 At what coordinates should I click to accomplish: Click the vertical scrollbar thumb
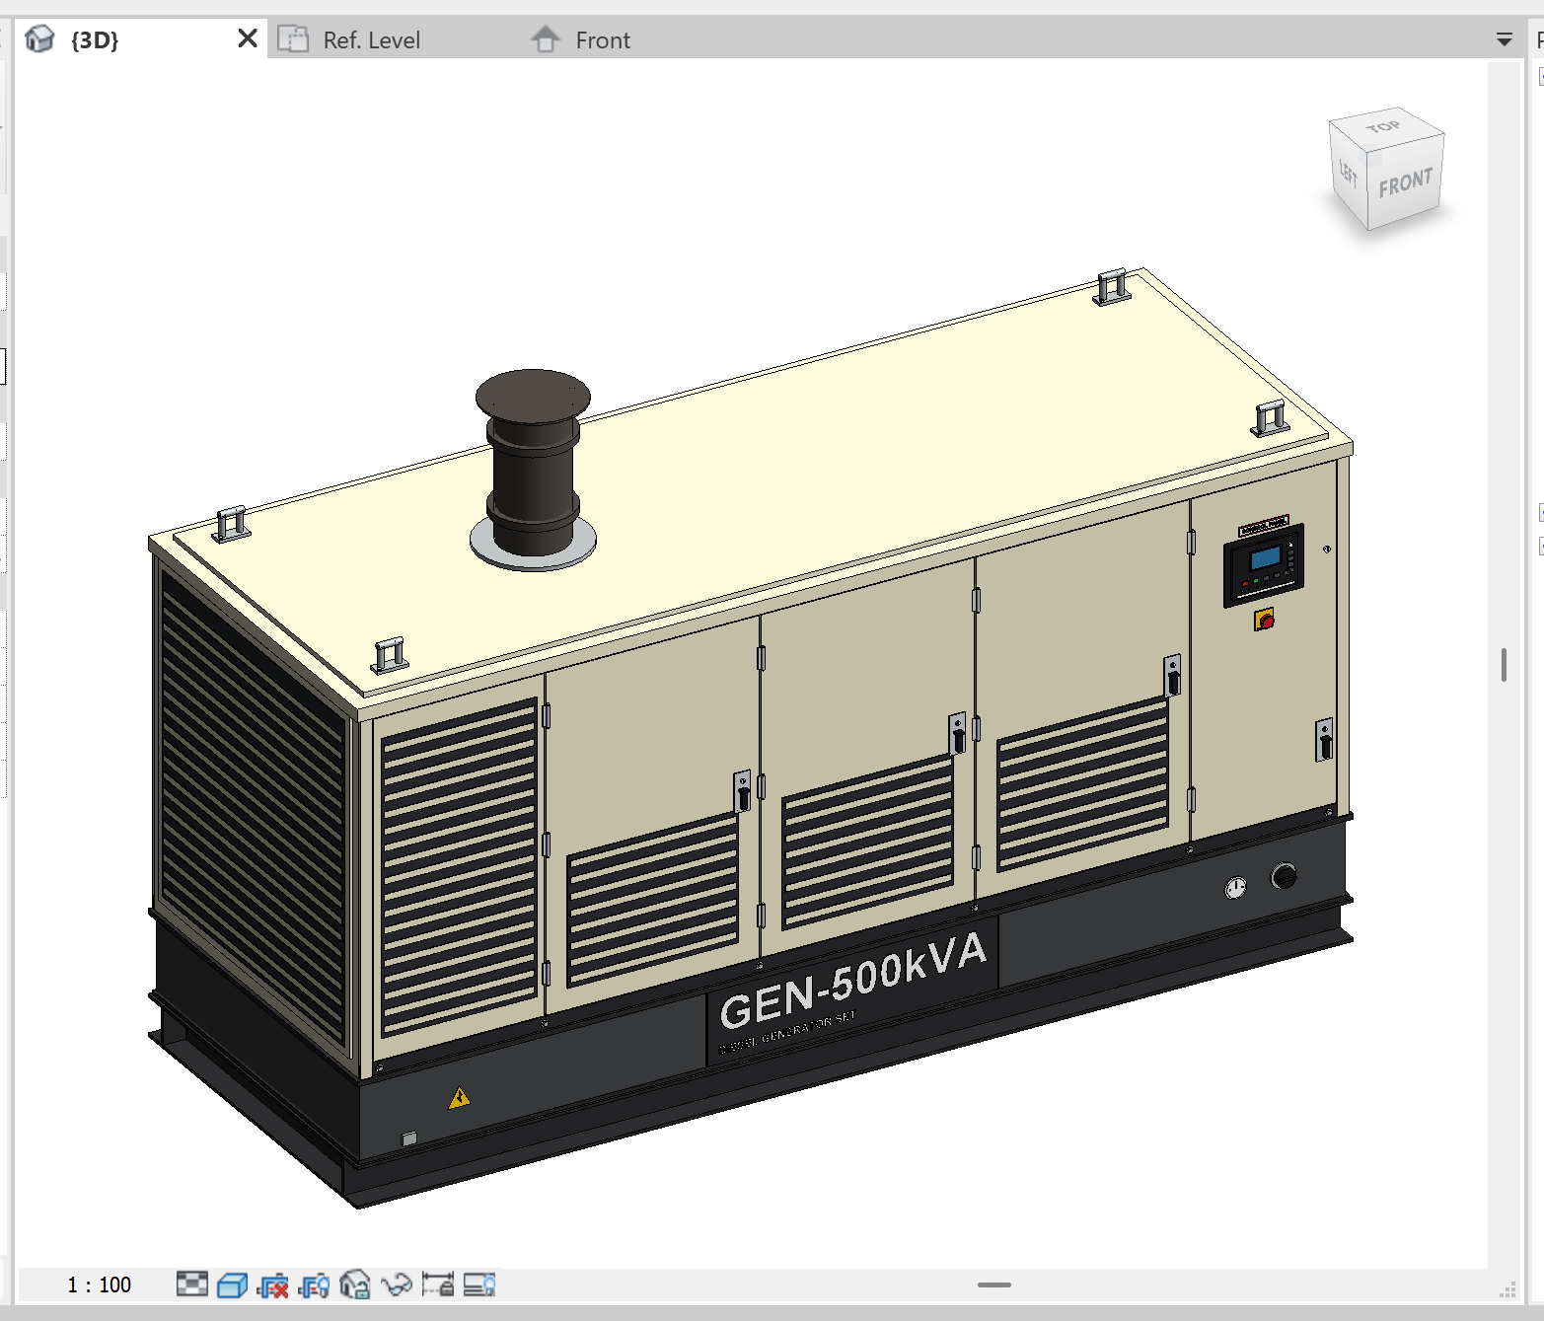click(1504, 665)
